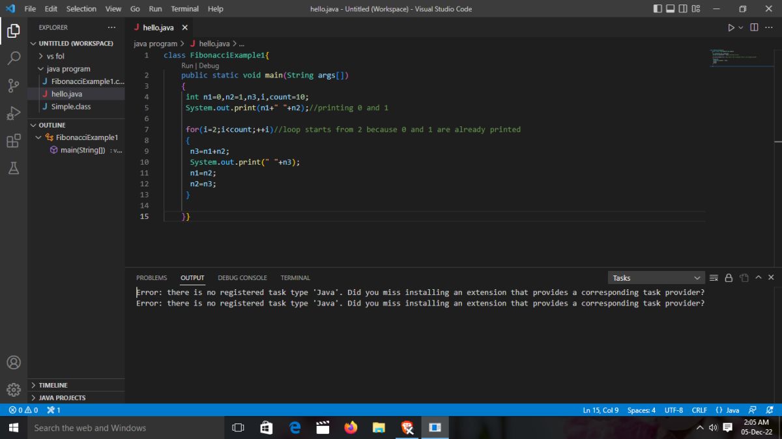Click Ln 15, Col 9 cursor position
This screenshot has height=439, width=782.
click(600, 410)
